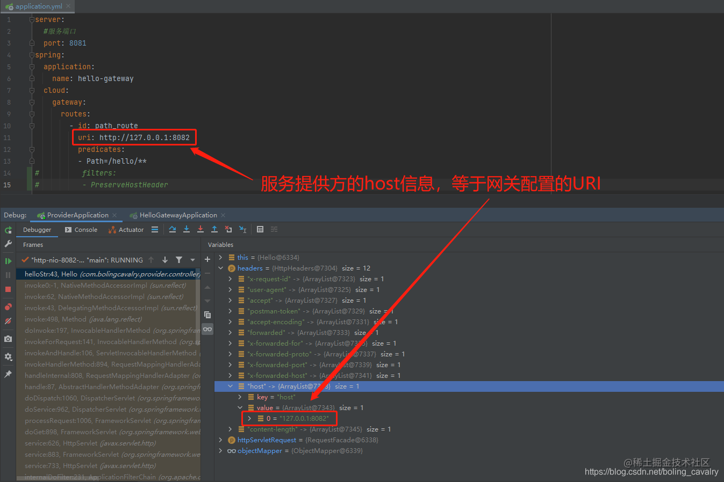The image size is (724, 482).
Task: Click the Step Over icon
Action: coord(173,230)
